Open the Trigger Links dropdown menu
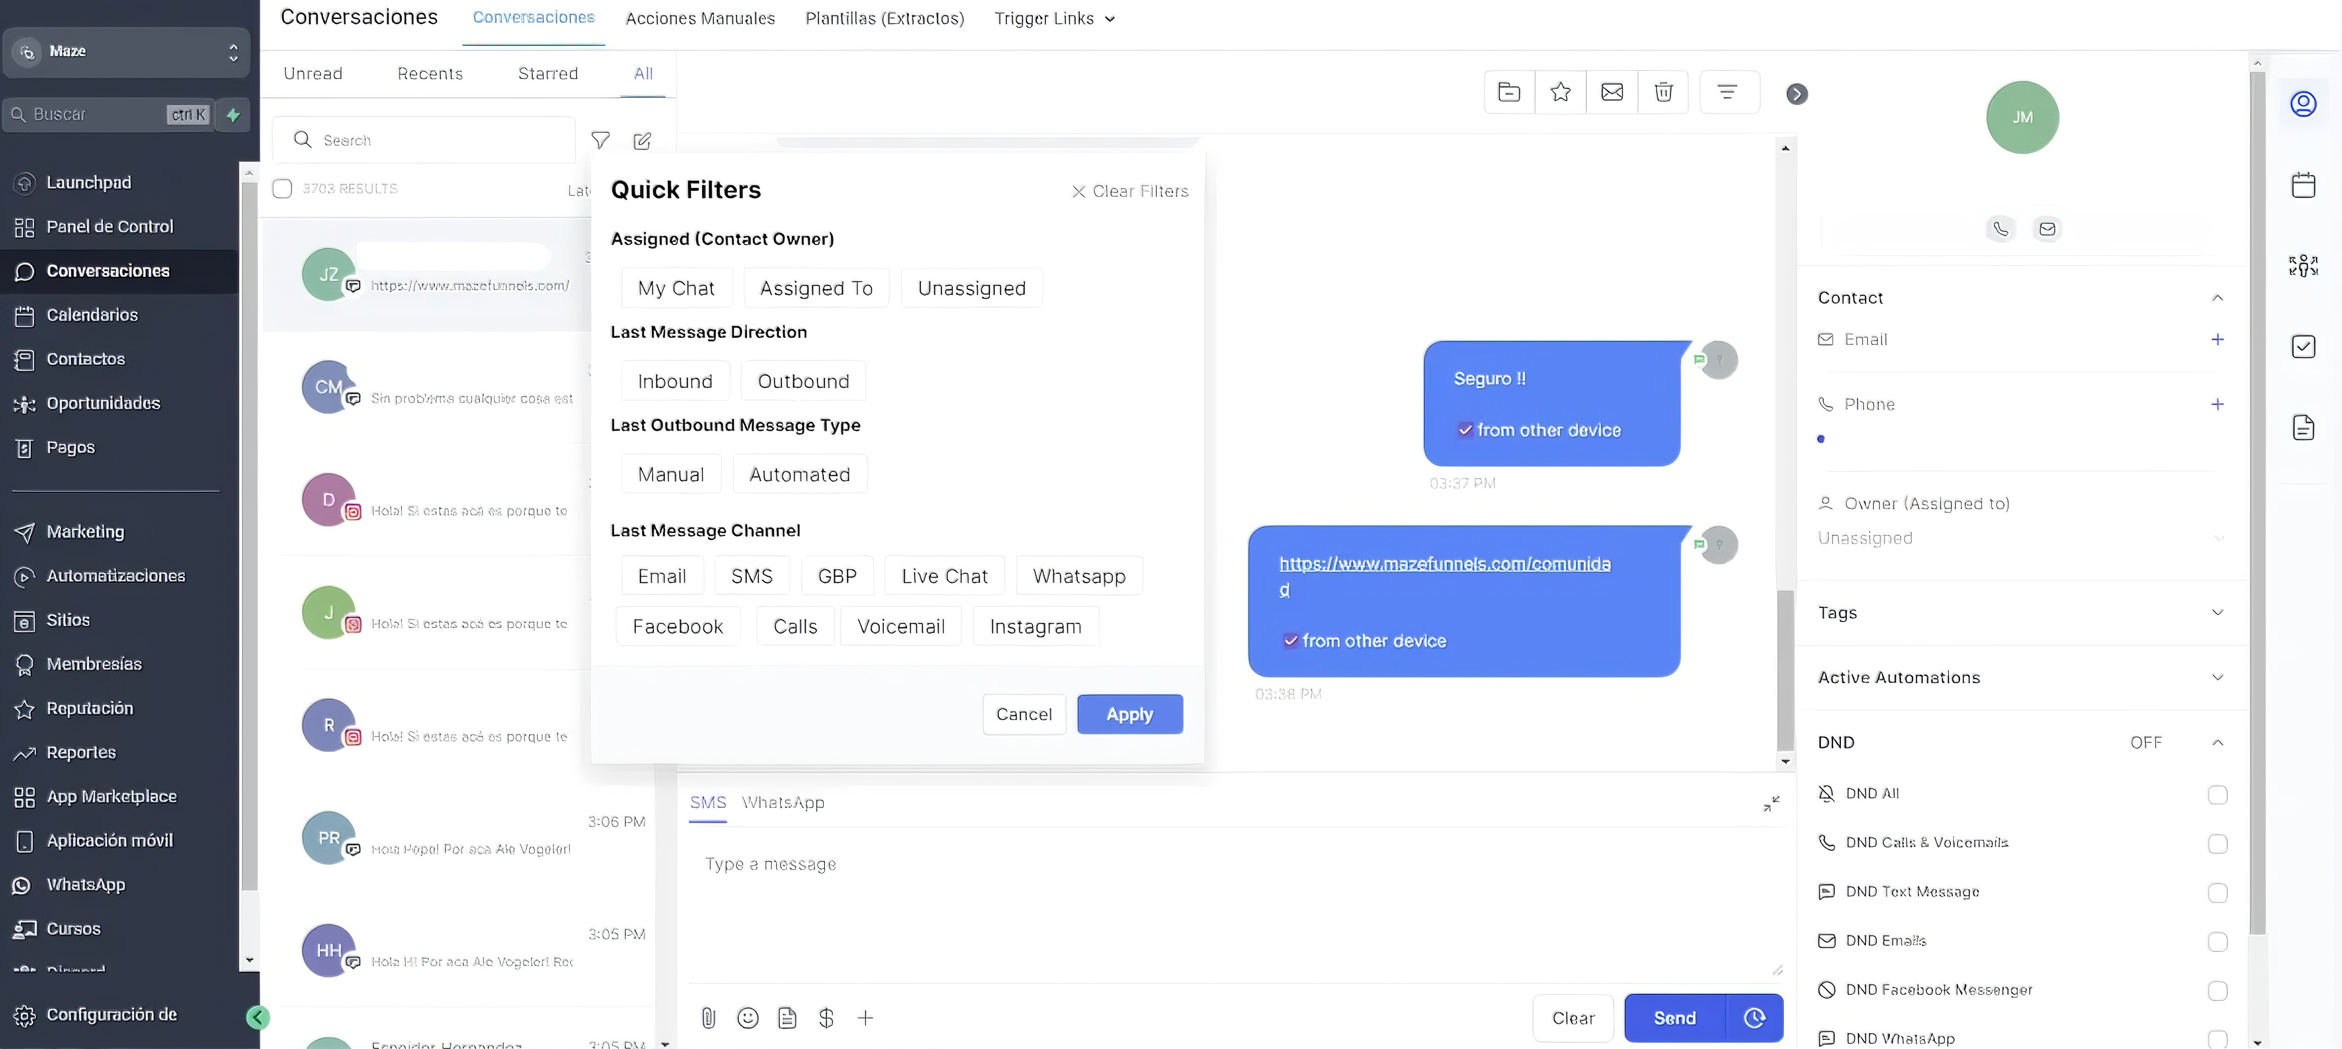This screenshot has height=1049, width=2342. click(1054, 18)
